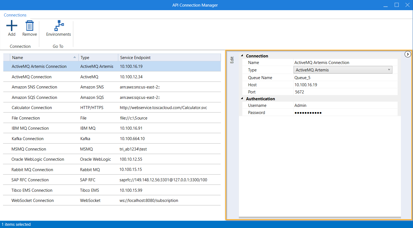The height and width of the screenshot is (228, 413).
Task: Click the Remove trash can icon
Action: (29, 26)
